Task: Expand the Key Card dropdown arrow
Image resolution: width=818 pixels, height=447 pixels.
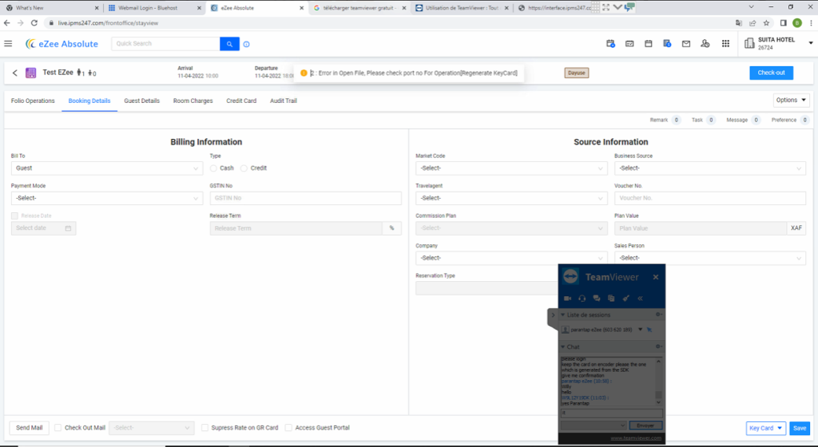Action: [780, 429]
